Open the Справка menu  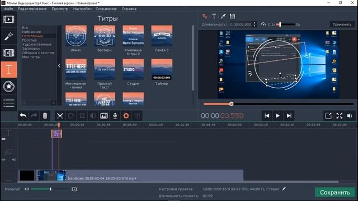point(129,9)
